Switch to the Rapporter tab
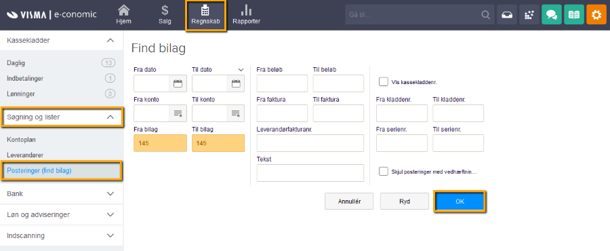Image resolution: width=610 pixels, height=251 pixels. point(246,15)
